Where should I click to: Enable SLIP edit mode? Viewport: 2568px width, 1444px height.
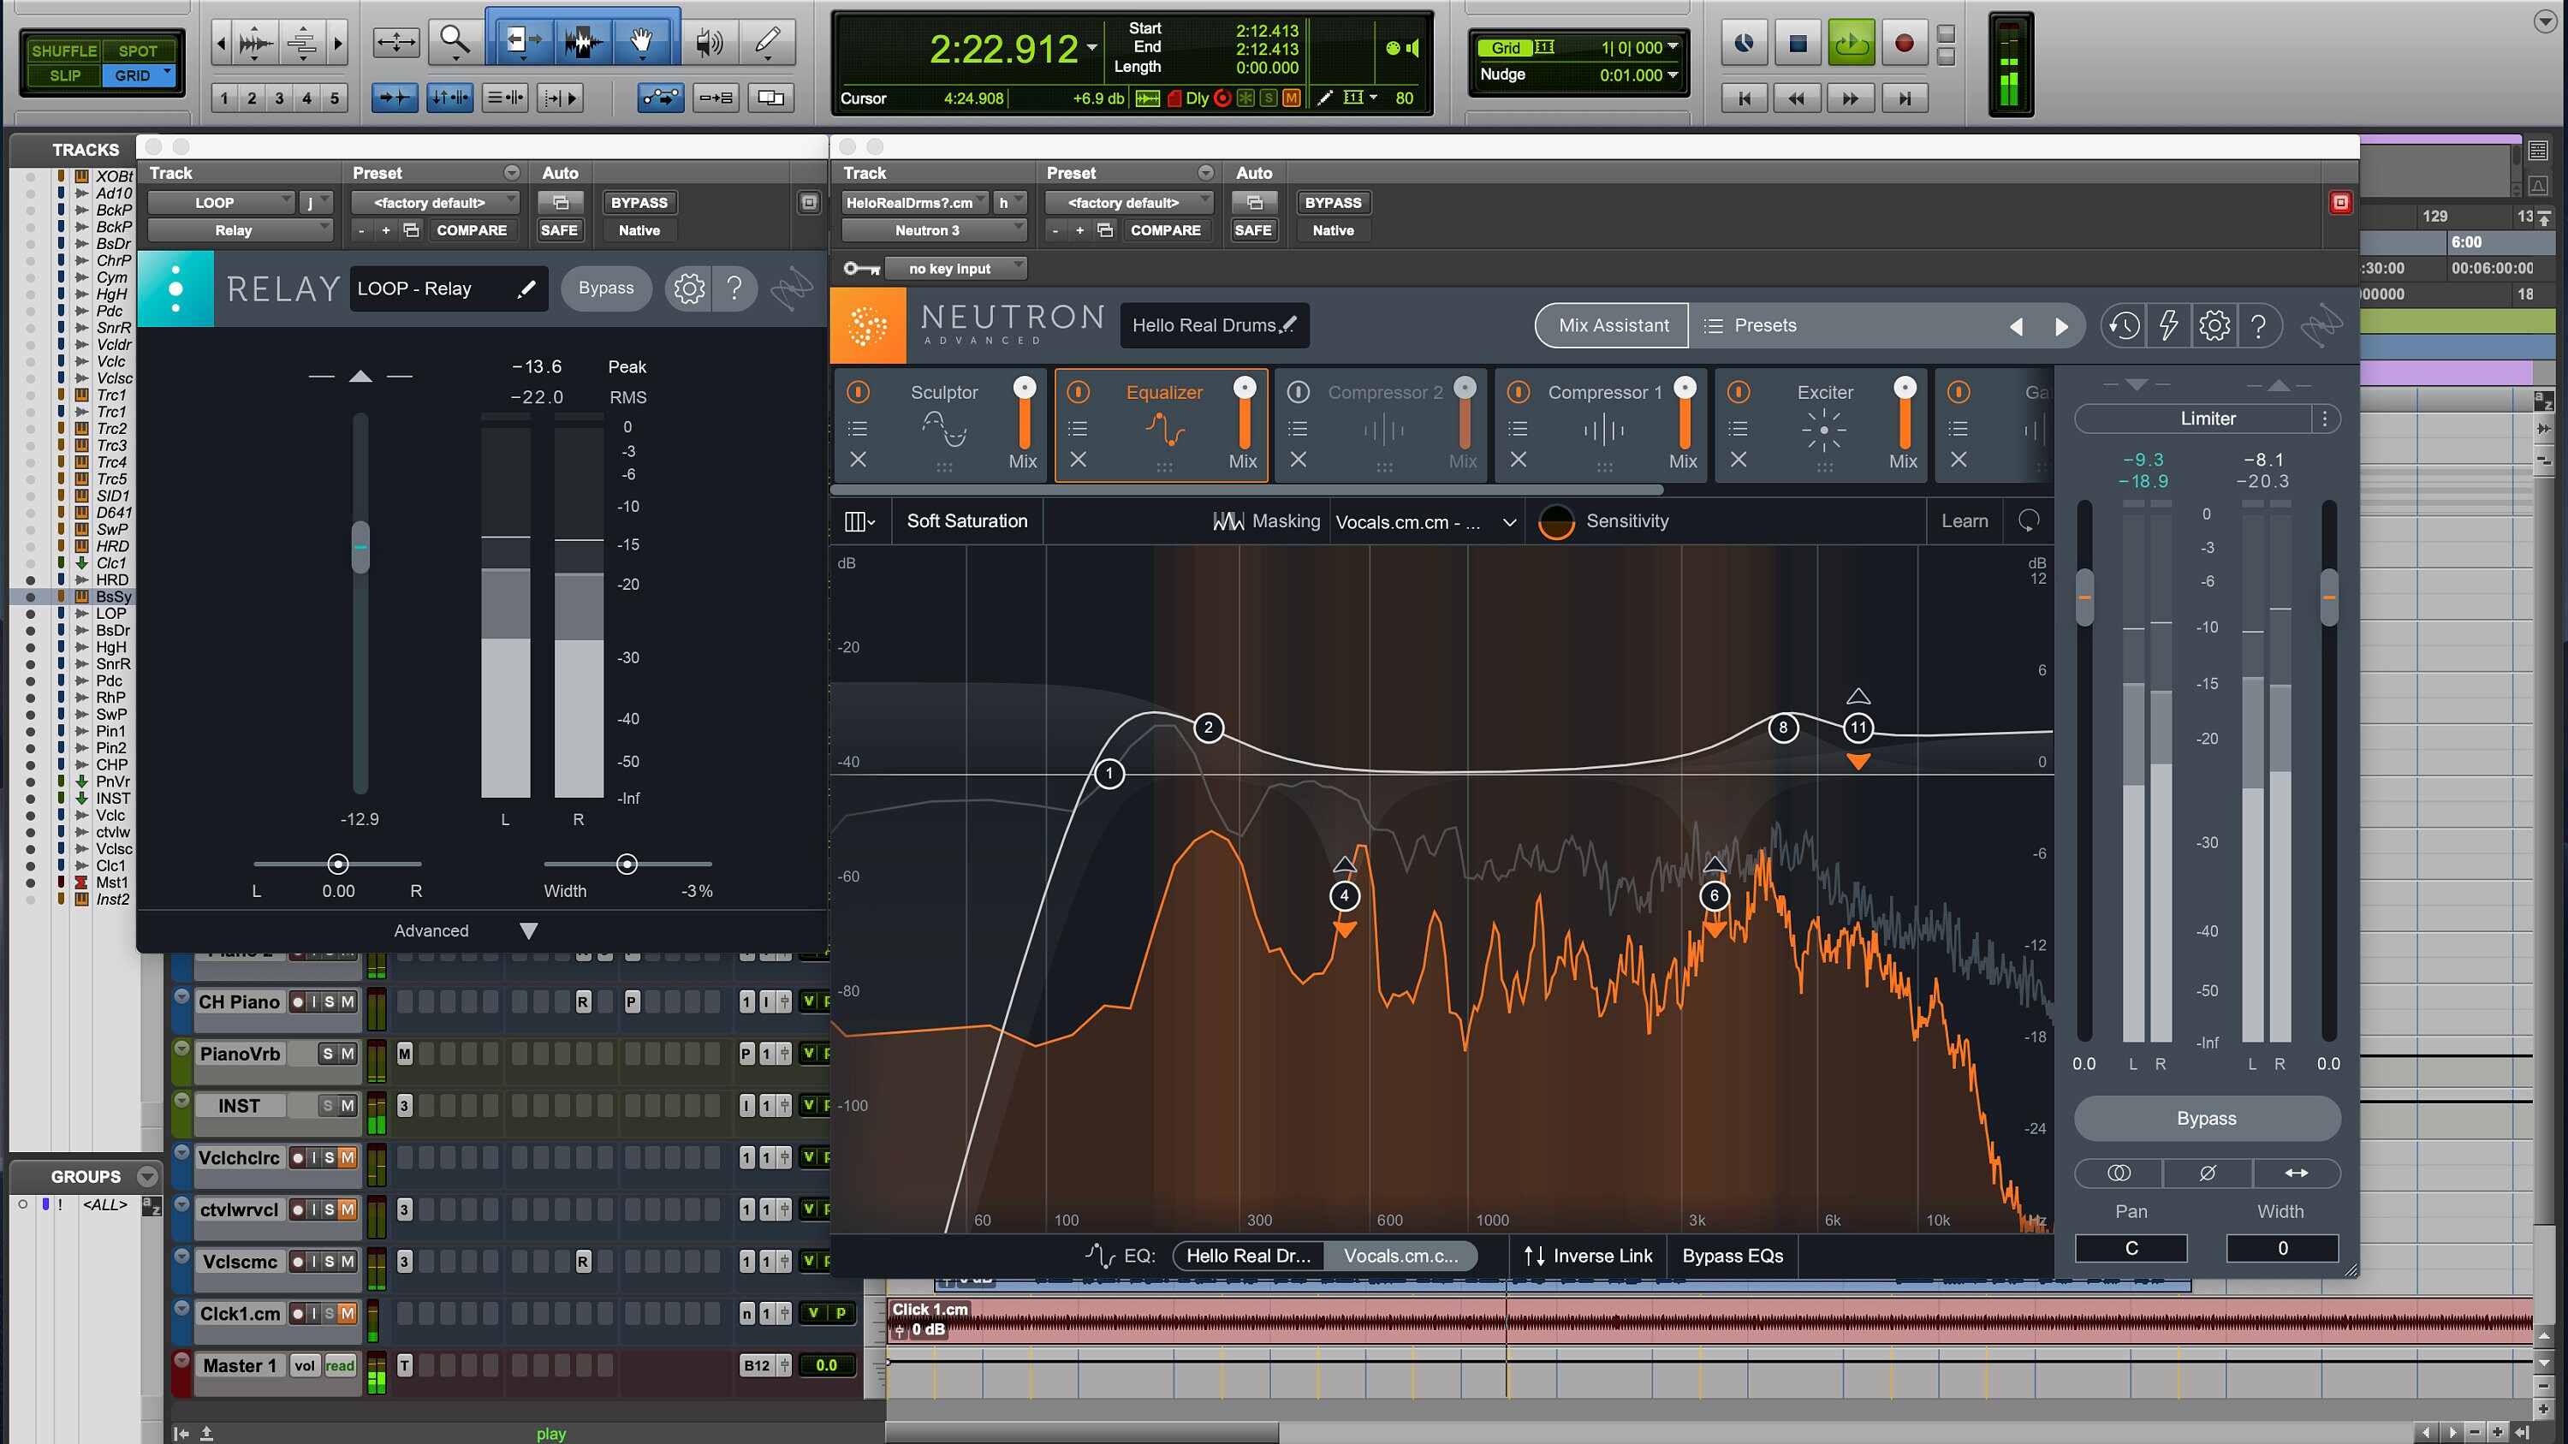pos(64,75)
